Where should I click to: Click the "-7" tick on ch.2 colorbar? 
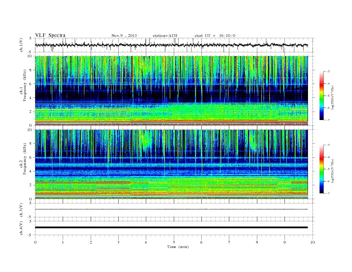tap(328, 193)
